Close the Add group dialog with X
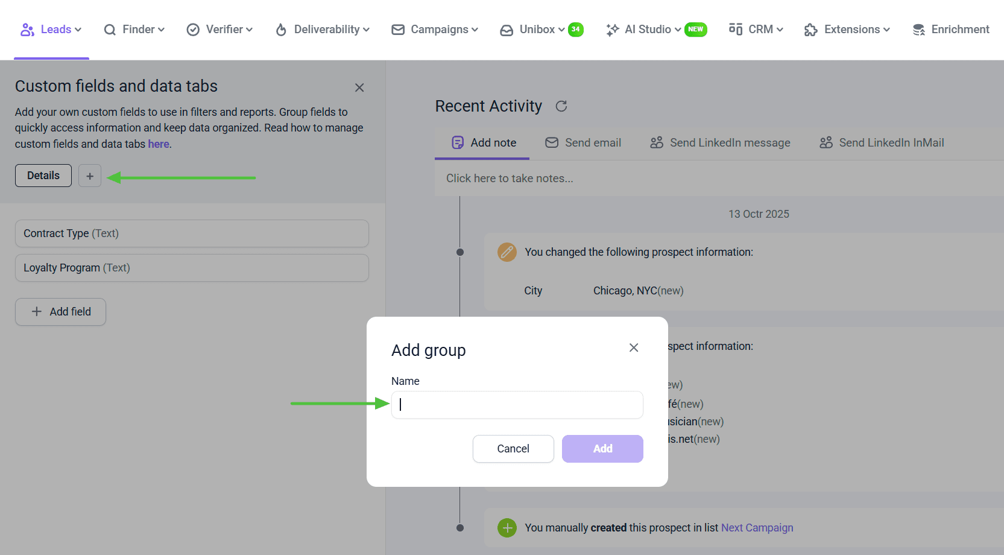This screenshot has width=1004, height=555. click(x=634, y=347)
